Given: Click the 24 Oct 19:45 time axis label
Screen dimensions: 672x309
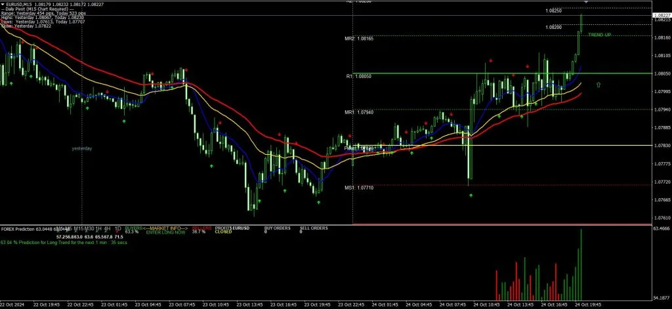Looking at the screenshot, I should pyautogui.click(x=589, y=304).
